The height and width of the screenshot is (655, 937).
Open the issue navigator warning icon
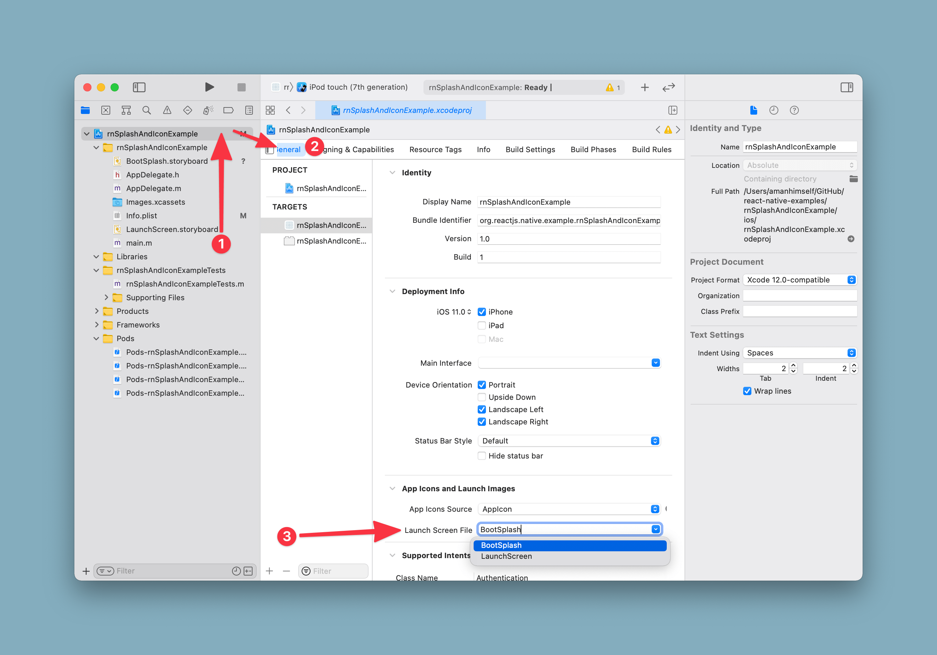tap(167, 110)
